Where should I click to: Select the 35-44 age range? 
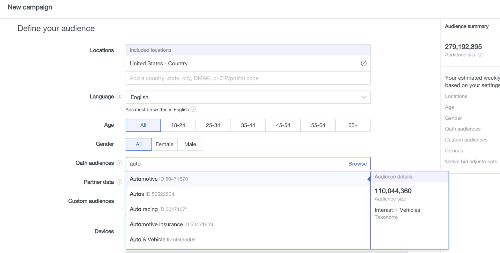click(248, 125)
